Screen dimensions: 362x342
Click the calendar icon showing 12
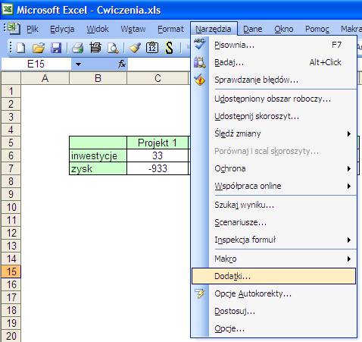click(152, 48)
